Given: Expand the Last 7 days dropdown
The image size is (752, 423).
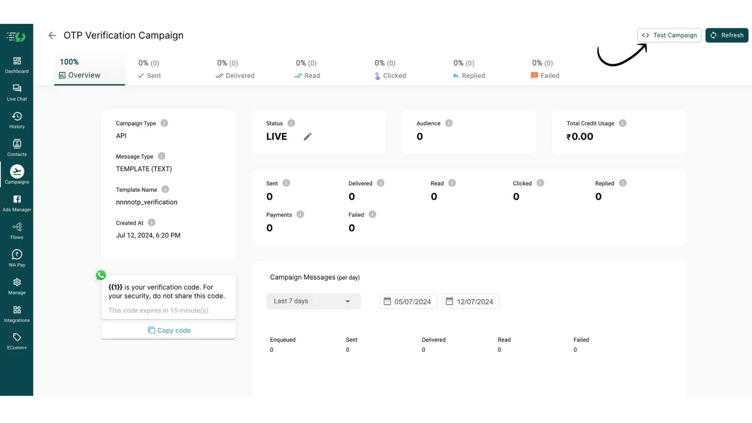Looking at the screenshot, I should point(313,301).
